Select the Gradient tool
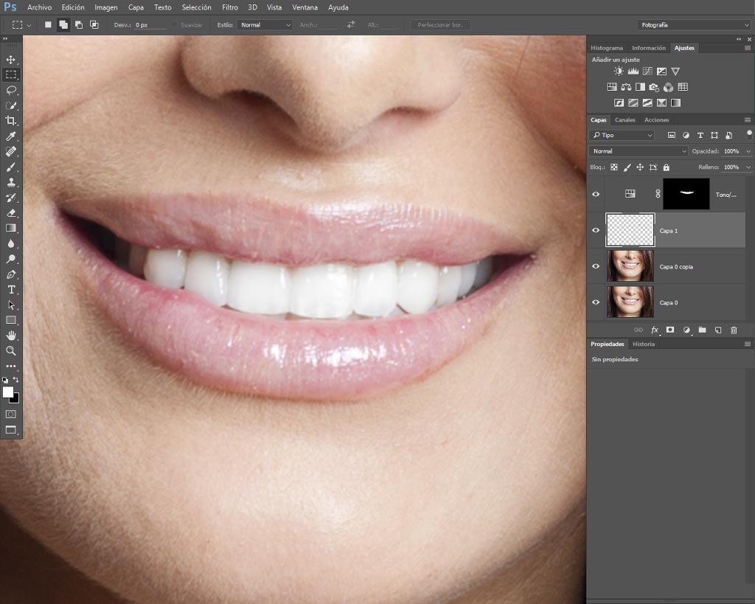Image resolution: width=755 pixels, height=604 pixels. pos(10,229)
